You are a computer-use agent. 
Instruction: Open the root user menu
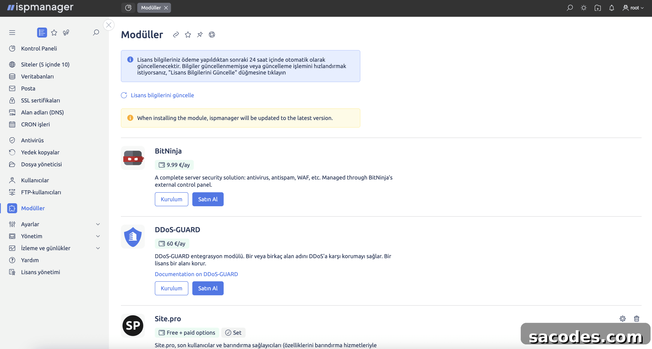pos(633,8)
